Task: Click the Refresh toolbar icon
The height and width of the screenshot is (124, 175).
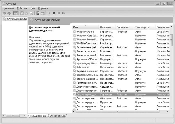Action: coord(26,13)
